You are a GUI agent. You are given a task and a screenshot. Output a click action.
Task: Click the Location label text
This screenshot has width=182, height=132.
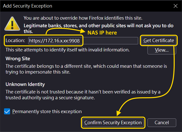15,41
